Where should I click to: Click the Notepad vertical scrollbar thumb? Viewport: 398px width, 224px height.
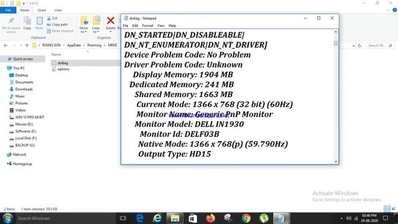click(x=336, y=43)
